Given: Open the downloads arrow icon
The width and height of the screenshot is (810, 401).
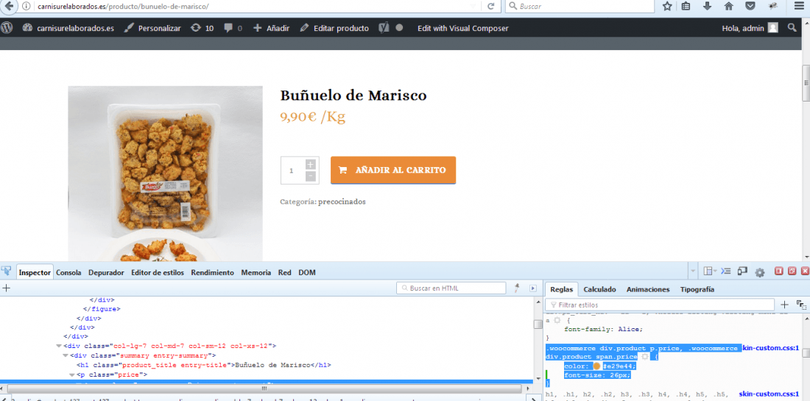Looking at the screenshot, I should 707,6.
